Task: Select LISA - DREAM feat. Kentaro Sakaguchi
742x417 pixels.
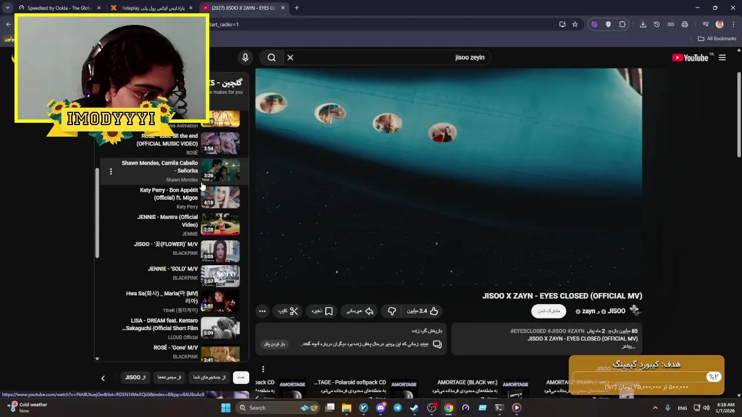Action: (x=174, y=328)
